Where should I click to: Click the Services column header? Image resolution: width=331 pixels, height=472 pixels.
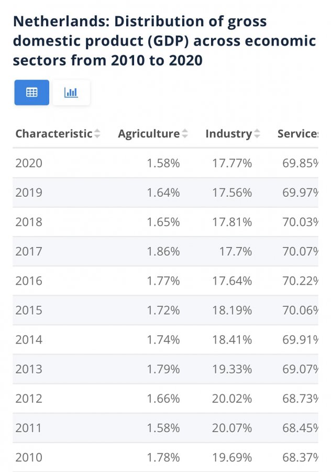(297, 134)
